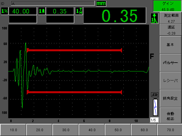Toggle the mm units indicator
This screenshot has width=182, height=136.
coord(101,3)
